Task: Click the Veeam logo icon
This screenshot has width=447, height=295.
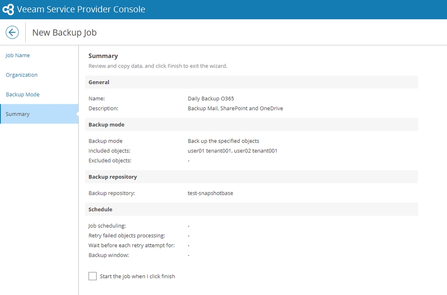Action: [x=8, y=10]
